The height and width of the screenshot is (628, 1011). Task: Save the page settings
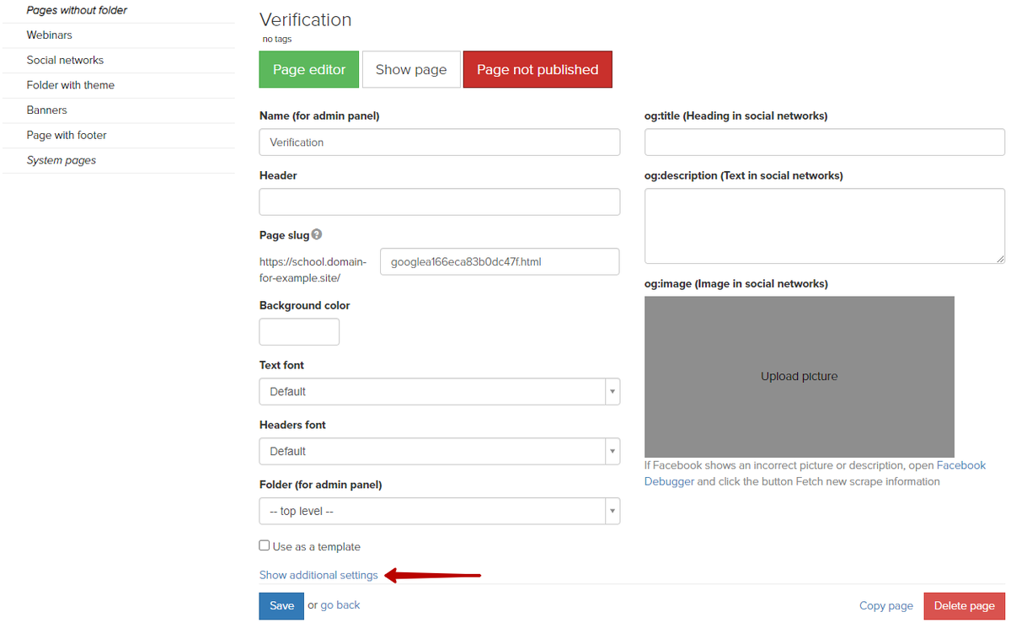point(281,605)
